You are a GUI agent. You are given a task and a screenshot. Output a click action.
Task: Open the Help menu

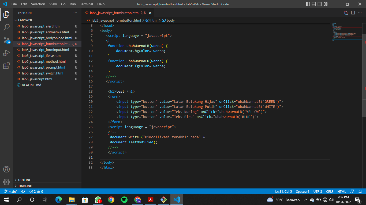pyautogui.click(x=101, y=4)
